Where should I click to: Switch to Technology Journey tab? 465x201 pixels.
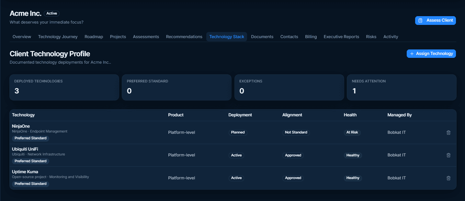tap(58, 37)
